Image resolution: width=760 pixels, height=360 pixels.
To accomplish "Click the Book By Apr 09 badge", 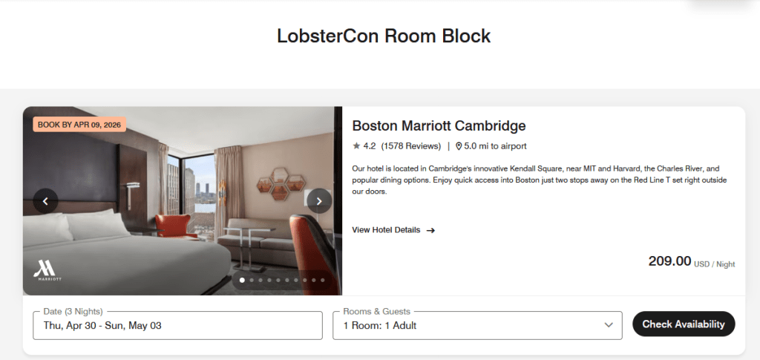I will (x=79, y=125).
